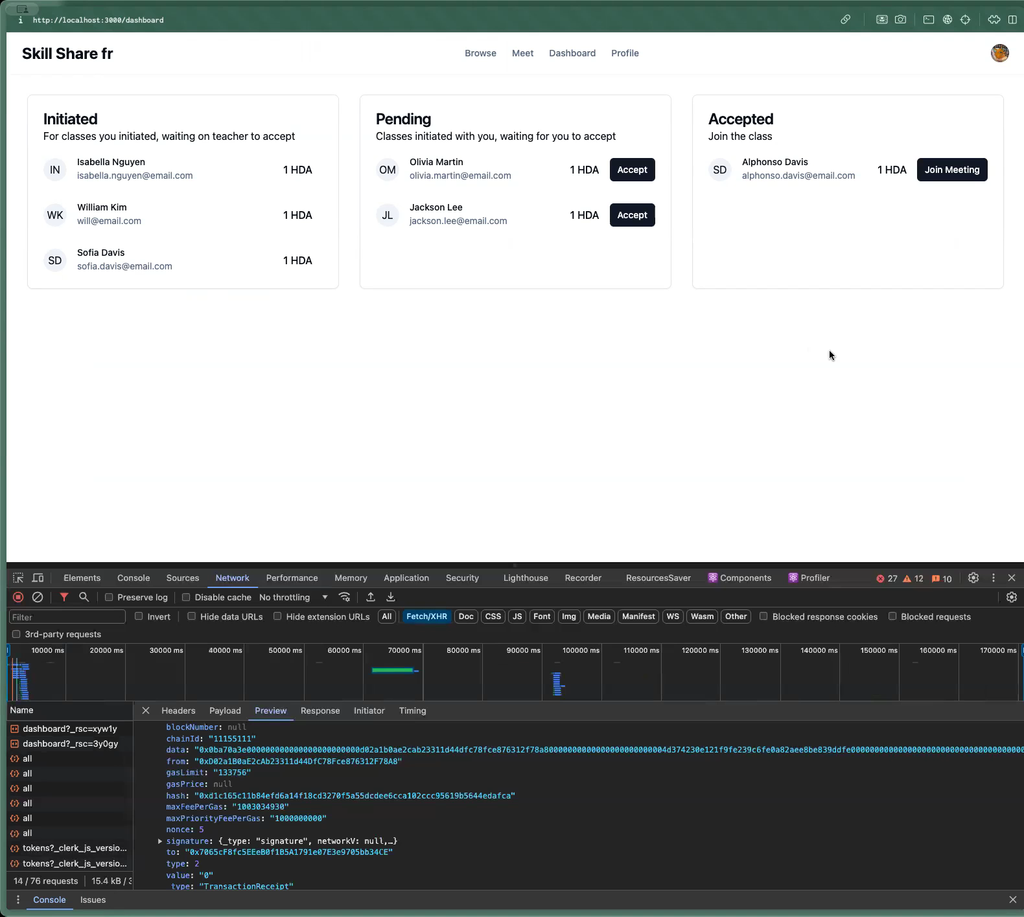Open the Profile navigation link
The height and width of the screenshot is (917, 1024).
tap(625, 53)
